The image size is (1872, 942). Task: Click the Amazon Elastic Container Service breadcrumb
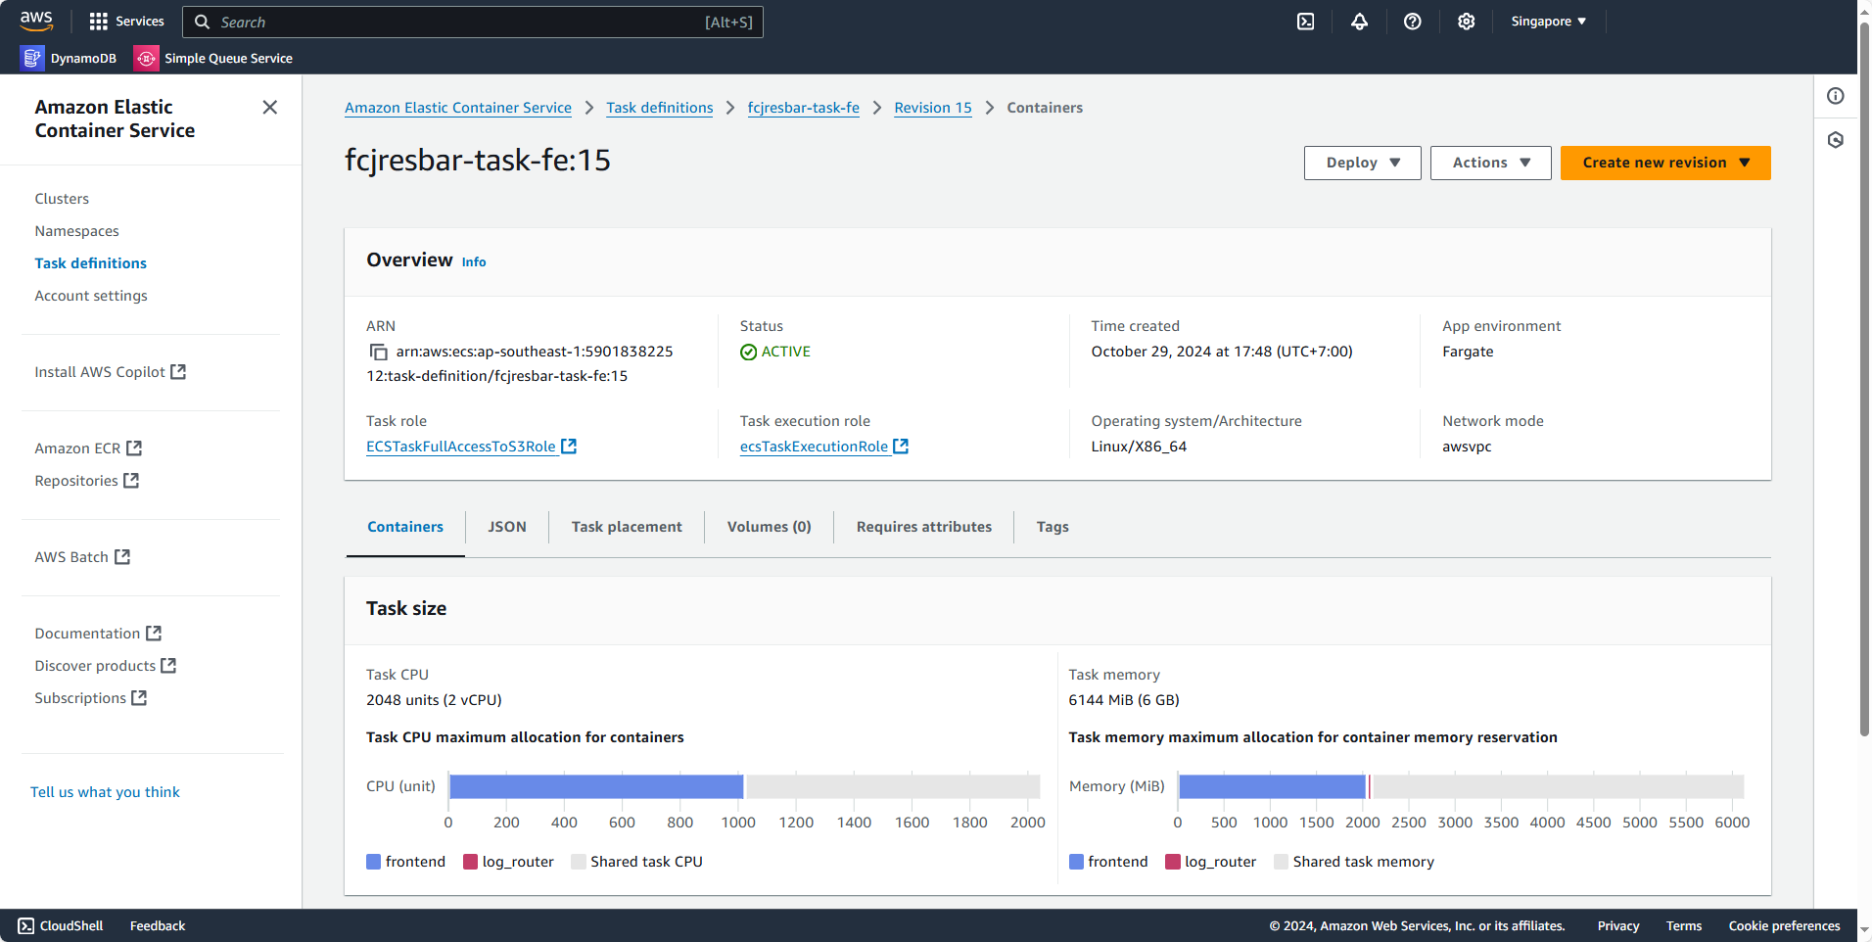click(458, 108)
